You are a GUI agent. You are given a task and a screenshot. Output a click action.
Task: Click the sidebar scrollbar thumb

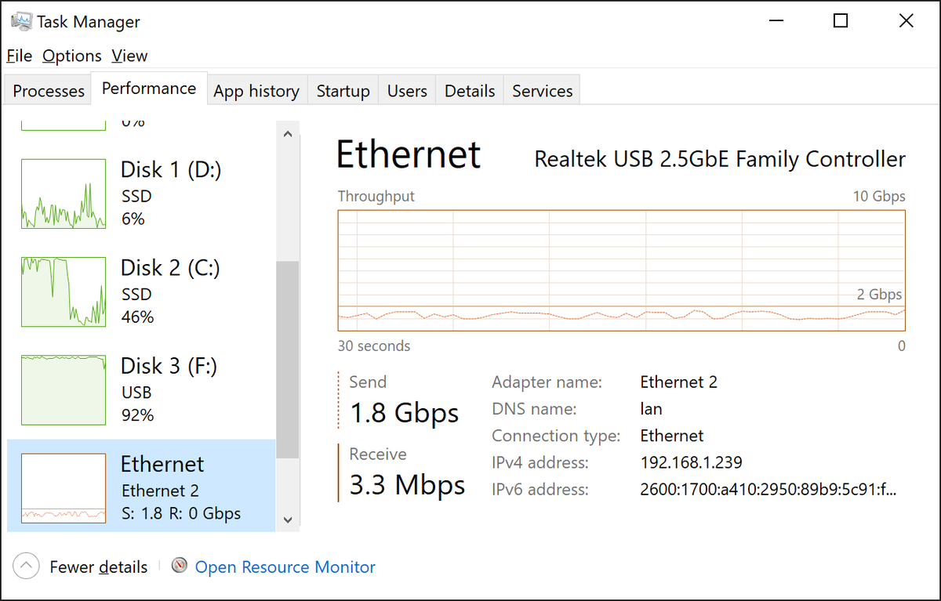[x=288, y=359]
